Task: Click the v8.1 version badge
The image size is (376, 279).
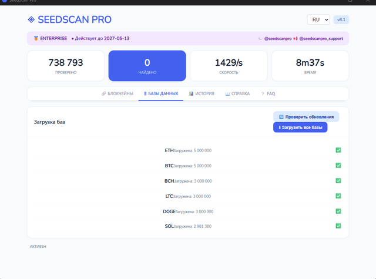Action: pyautogui.click(x=341, y=19)
